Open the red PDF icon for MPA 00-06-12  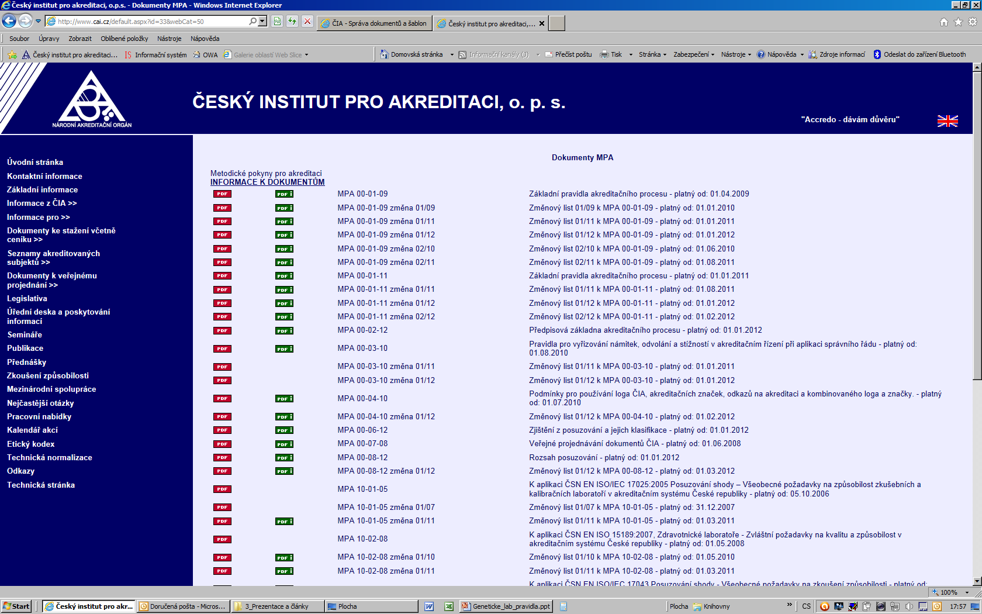coord(222,430)
